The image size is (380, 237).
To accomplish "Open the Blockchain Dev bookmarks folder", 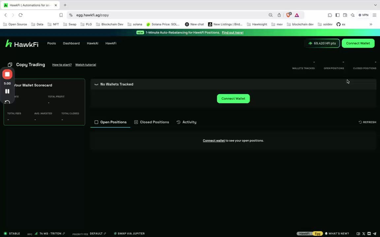I will pos(110,24).
